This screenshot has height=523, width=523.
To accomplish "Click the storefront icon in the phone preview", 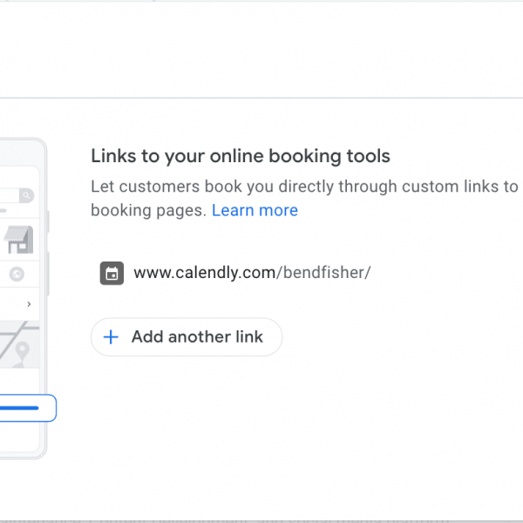I will [x=17, y=239].
